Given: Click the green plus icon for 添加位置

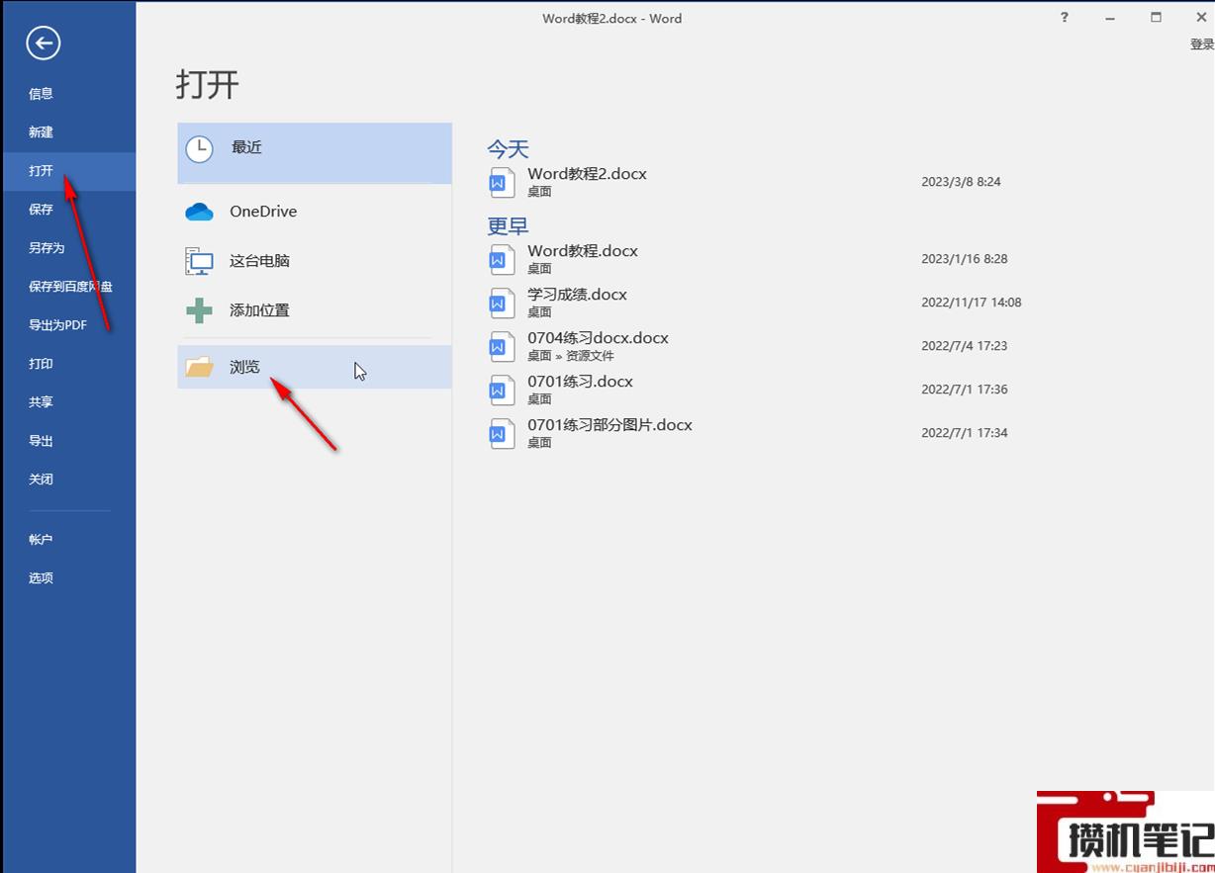Looking at the screenshot, I should point(199,310).
